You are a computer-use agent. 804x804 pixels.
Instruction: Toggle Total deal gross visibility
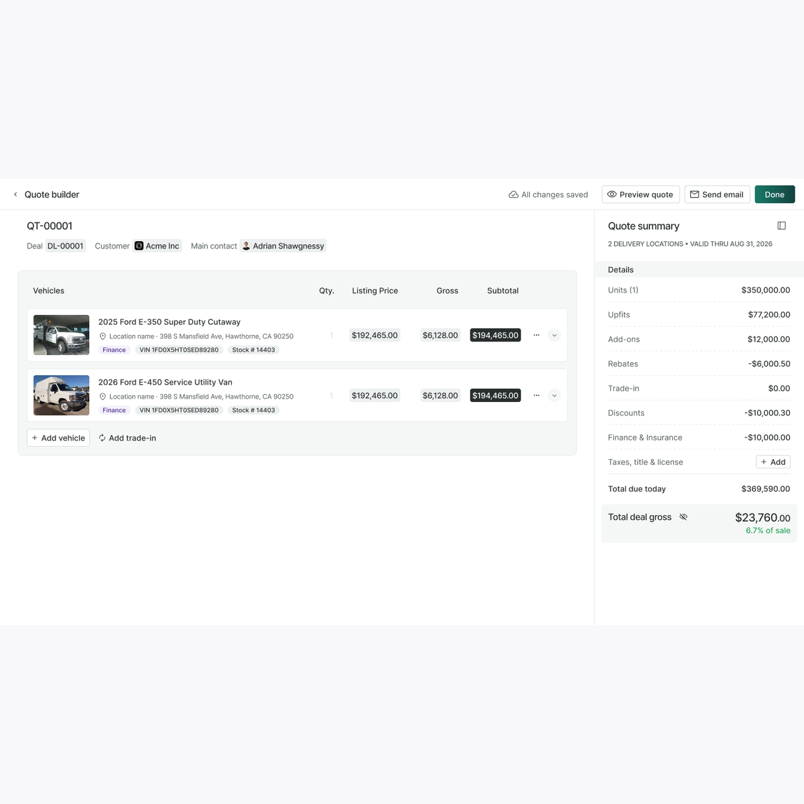click(683, 517)
